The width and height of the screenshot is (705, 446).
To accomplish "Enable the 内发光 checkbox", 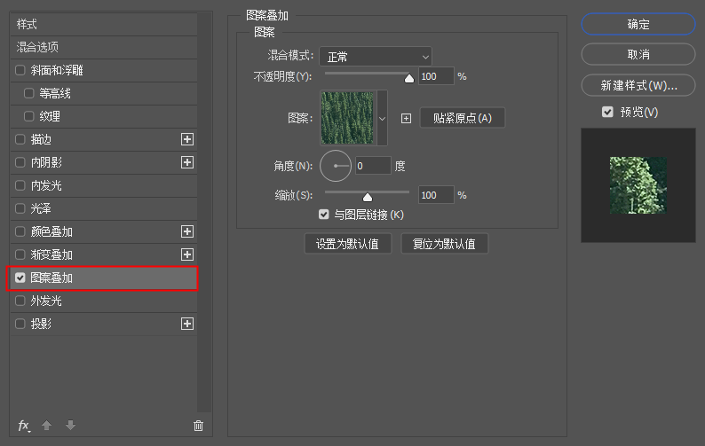I will (20, 185).
